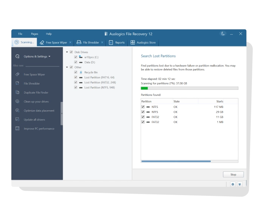Click the Data (D:) drive icon
Viewport: 258px width, 217px height.
click(x=81, y=62)
